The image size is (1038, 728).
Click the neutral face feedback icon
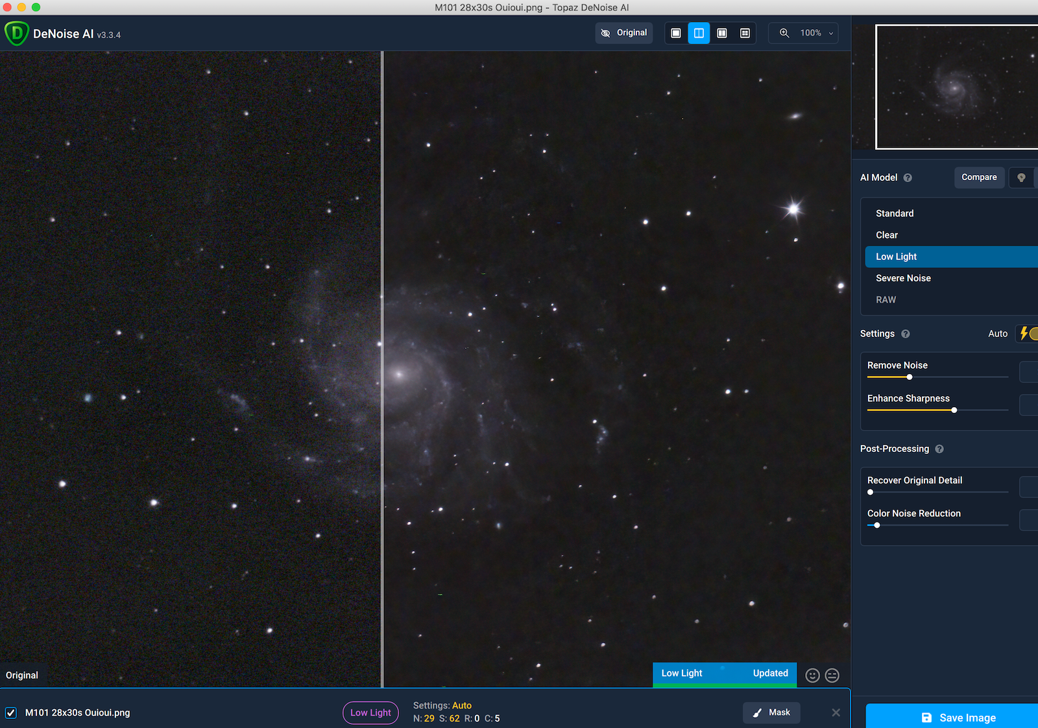(832, 675)
